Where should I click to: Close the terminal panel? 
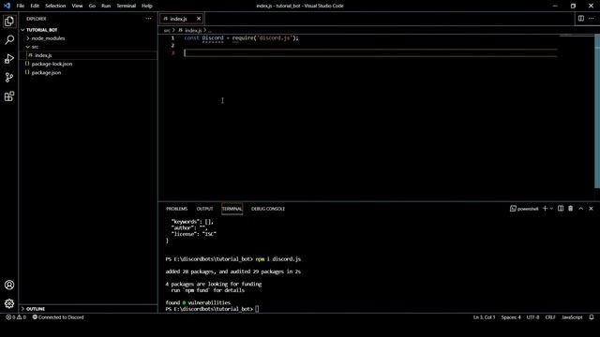pyautogui.click(x=591, y=209)
